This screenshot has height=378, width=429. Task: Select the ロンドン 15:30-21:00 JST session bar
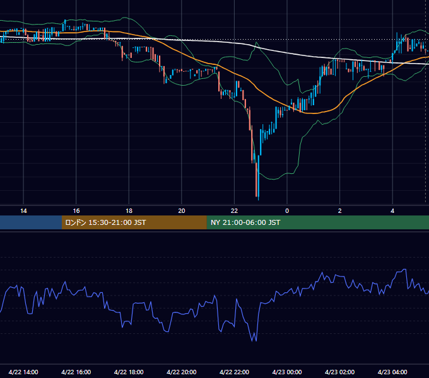[134, 222]
